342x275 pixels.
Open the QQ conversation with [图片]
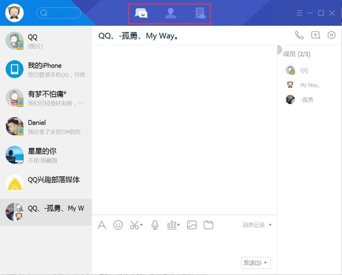[46, 41]
